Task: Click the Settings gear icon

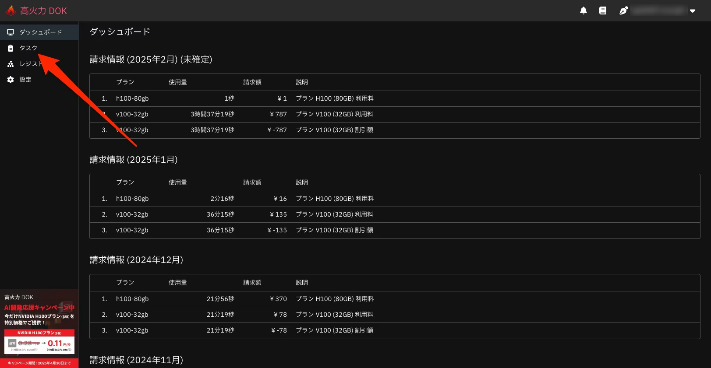Action: point(11,80)
